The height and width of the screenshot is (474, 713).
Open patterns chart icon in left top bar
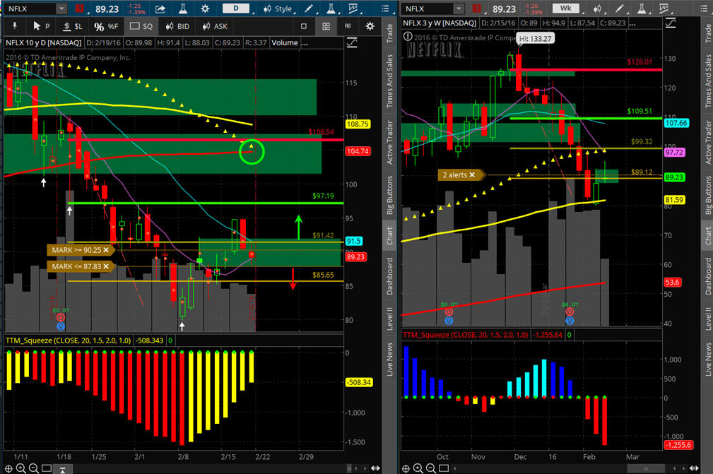point(353,8)
